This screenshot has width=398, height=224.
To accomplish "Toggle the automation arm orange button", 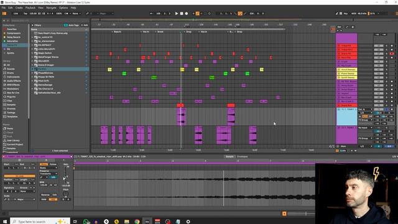I will coord(198,14).
